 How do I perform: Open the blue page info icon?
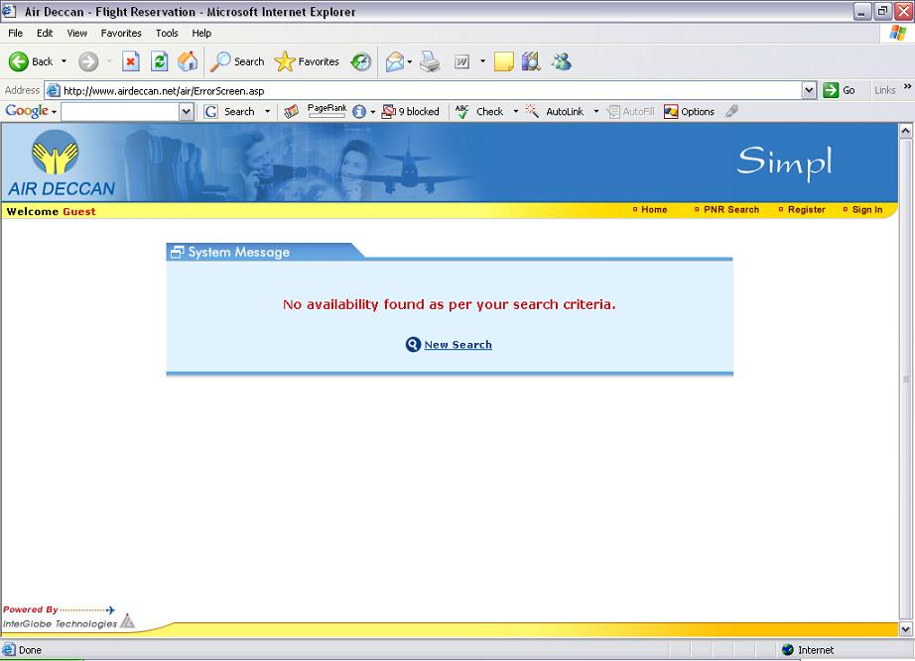click(359, 111)
